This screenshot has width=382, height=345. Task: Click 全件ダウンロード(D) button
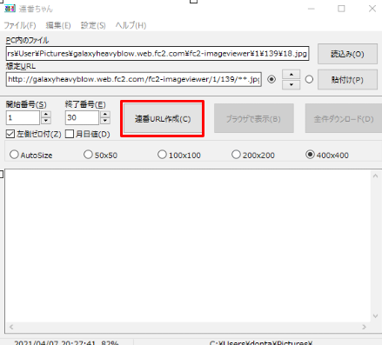pyautogui.click(x=344, y=119)
